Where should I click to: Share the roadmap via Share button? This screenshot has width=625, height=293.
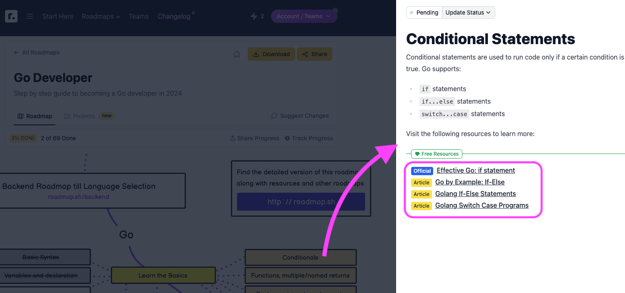314,54
